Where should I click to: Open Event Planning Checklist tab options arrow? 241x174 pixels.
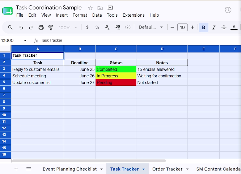pyautogui.click(x=101, y=169)
